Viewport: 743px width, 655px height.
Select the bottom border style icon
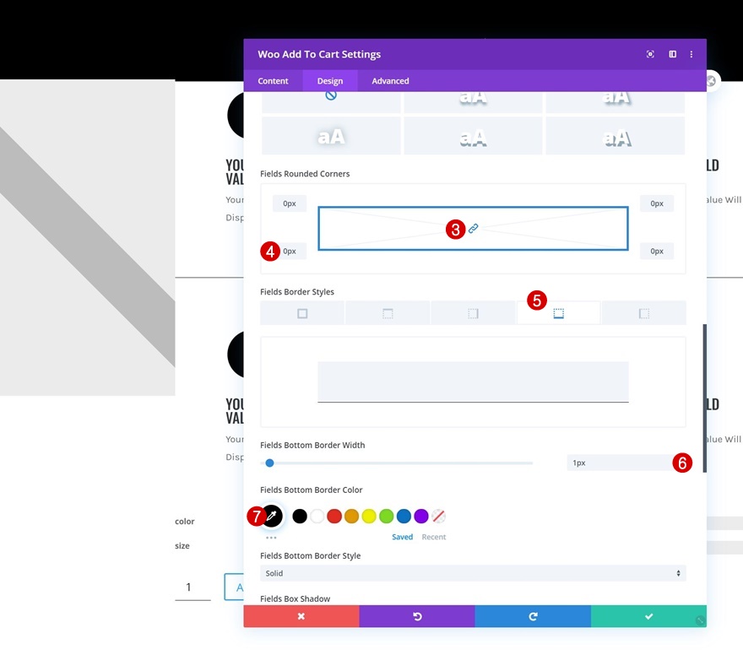click(558, 313)
